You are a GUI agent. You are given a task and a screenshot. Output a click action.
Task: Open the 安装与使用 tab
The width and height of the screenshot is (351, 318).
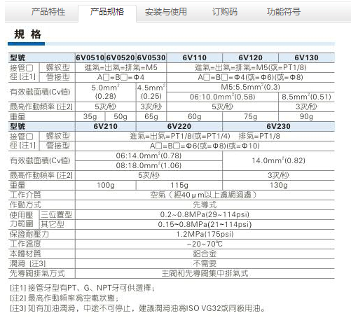tap(166, 12)
